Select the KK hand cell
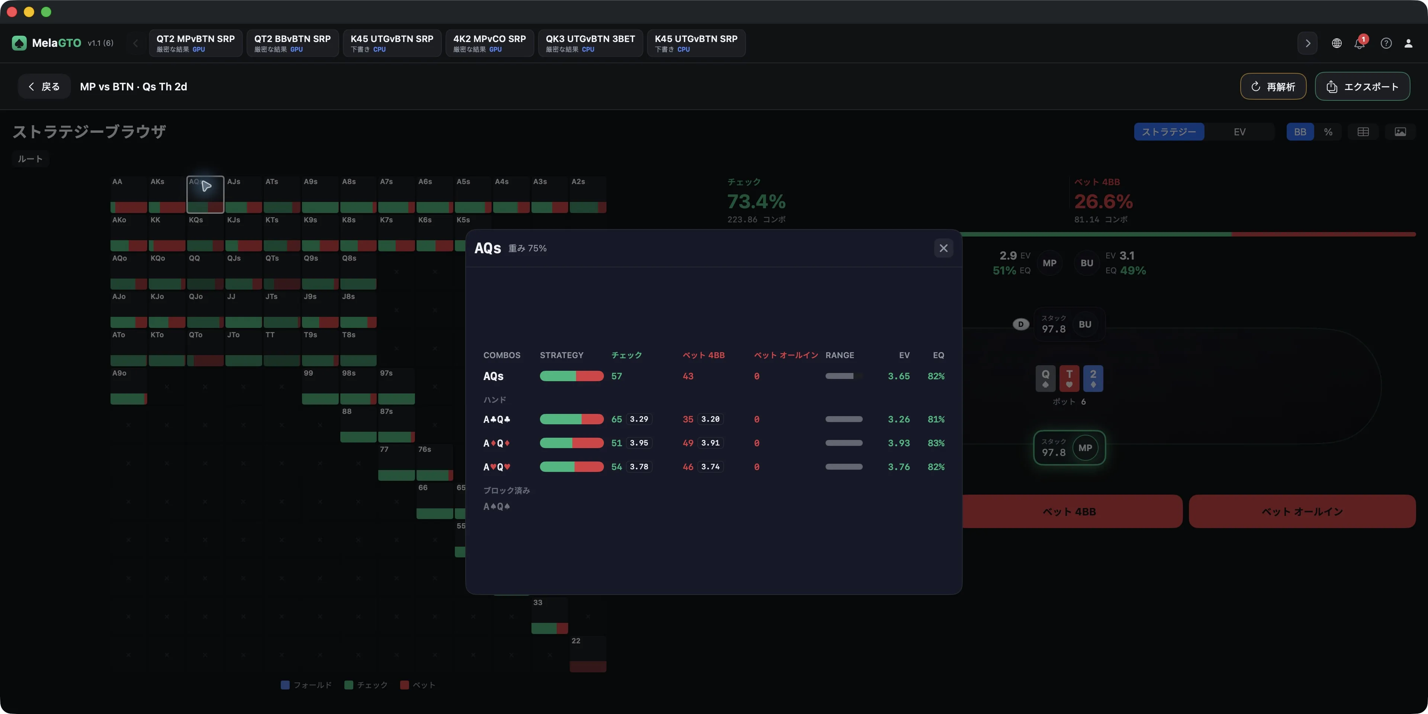The height and width of the screenshot is (714, 1428). click(167, 233)
